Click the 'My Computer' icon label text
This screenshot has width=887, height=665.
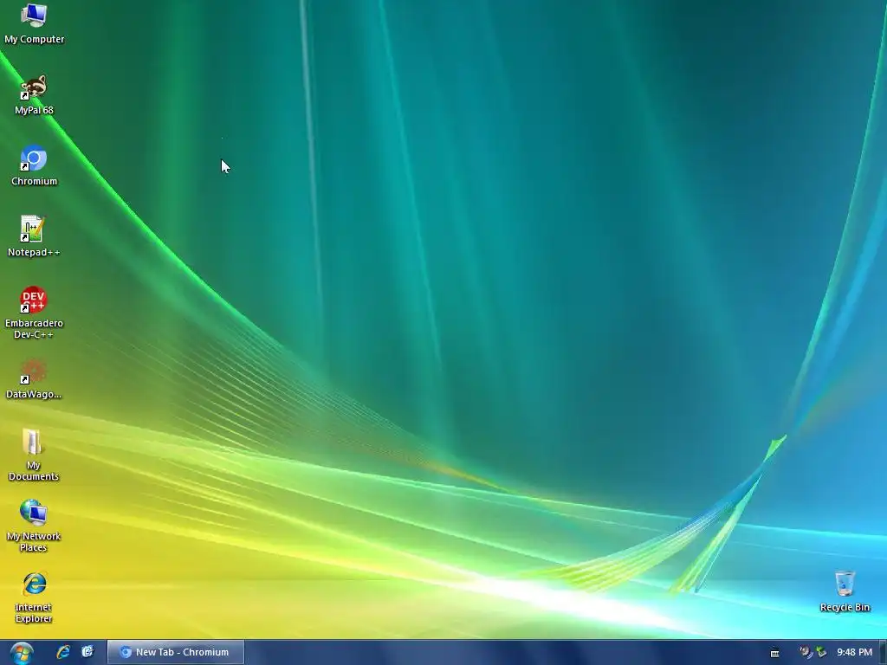click(x=34, y=39)
